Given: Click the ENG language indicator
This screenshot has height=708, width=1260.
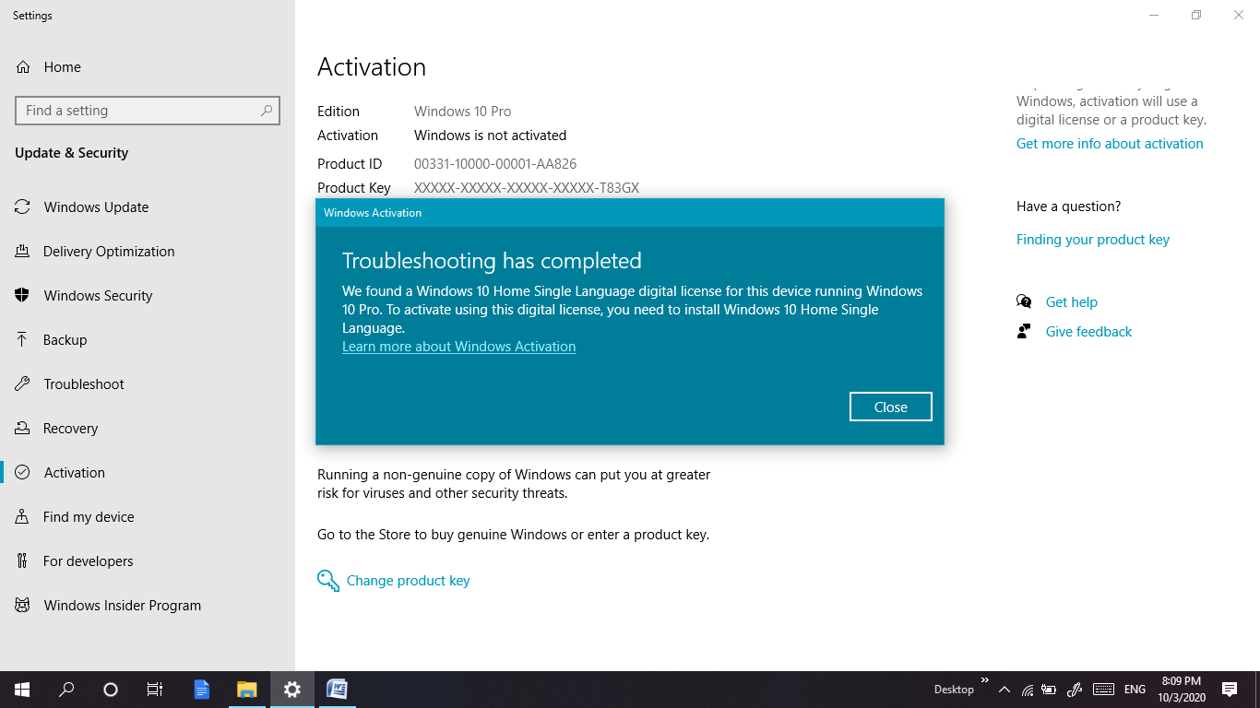Looking at the screenshot, I should click(x=1135, y=690).
